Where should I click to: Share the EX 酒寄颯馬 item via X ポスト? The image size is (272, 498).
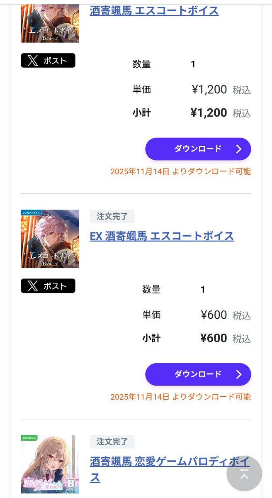[x=48, y=286]
